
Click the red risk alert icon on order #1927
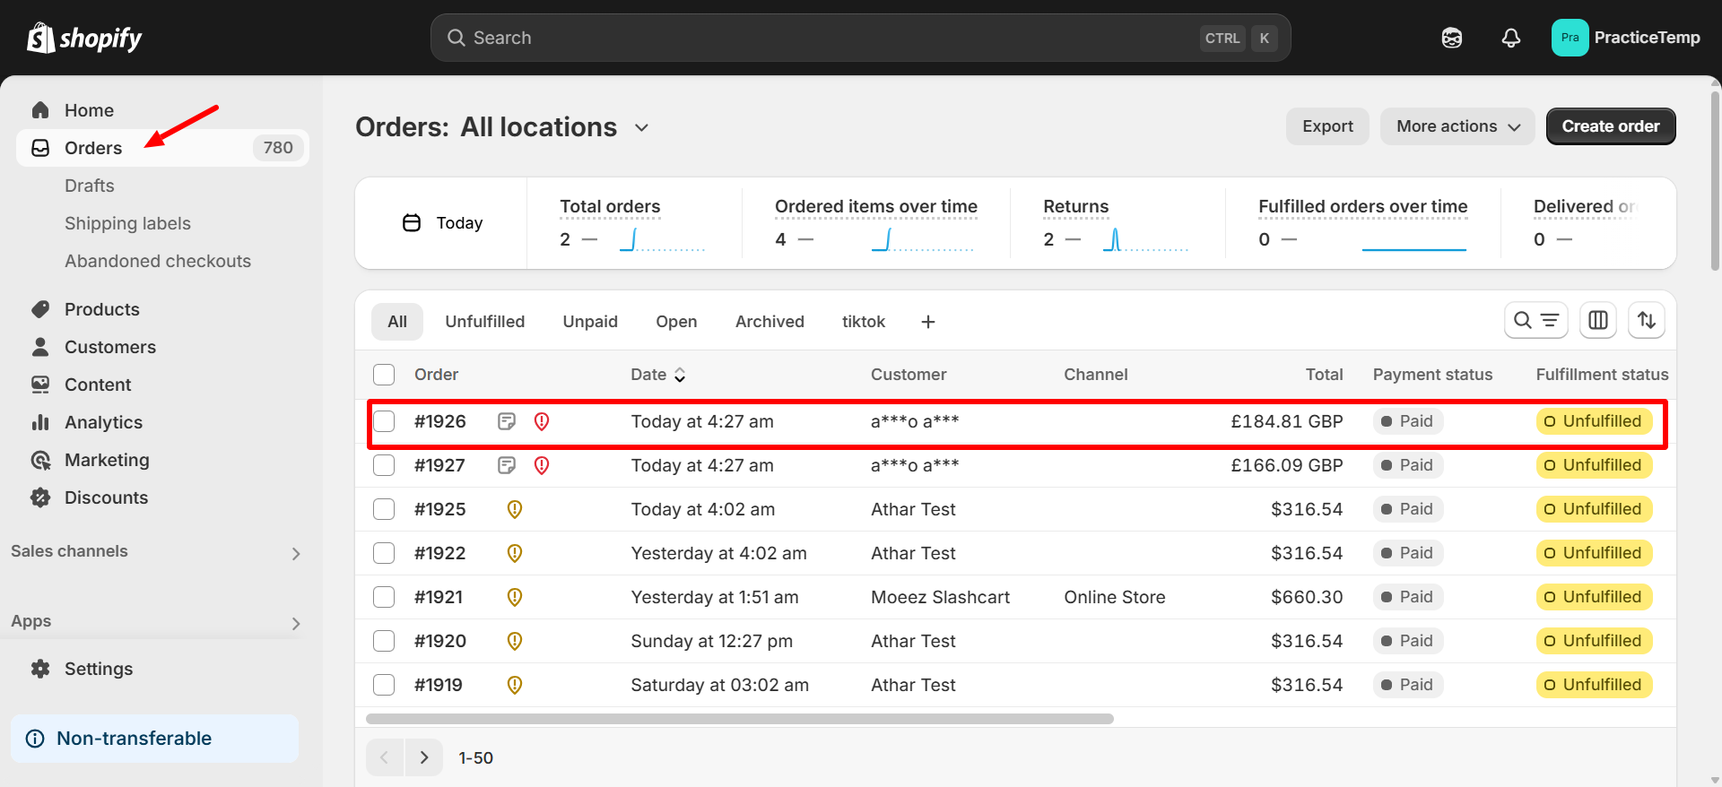(x=542, y=465)
